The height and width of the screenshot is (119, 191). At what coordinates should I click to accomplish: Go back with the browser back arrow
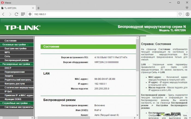tap(3, 14)
